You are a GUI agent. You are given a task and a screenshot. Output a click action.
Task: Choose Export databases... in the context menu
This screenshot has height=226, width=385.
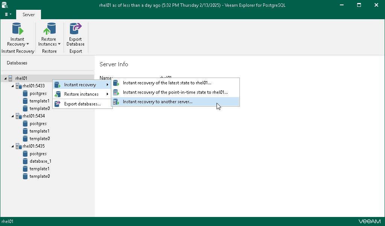click(82, 104)
